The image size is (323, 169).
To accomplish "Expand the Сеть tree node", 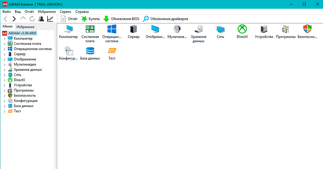I will click(x=4, y=75).
